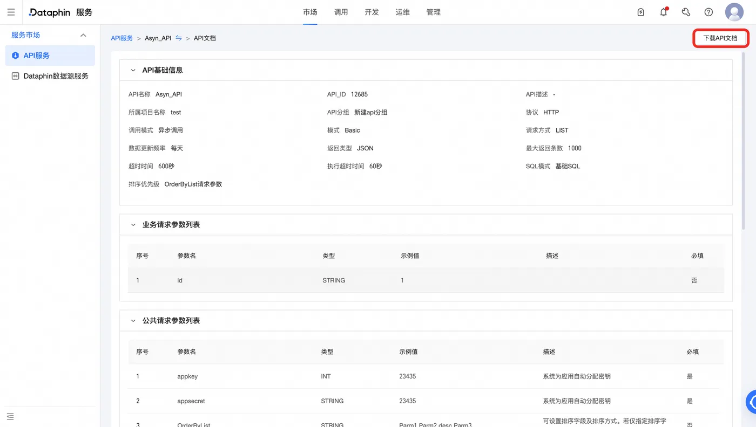This screenshot has width=756, height=427.
Task: Click the SQL模式 value 基础SQL
Action: 568,167
